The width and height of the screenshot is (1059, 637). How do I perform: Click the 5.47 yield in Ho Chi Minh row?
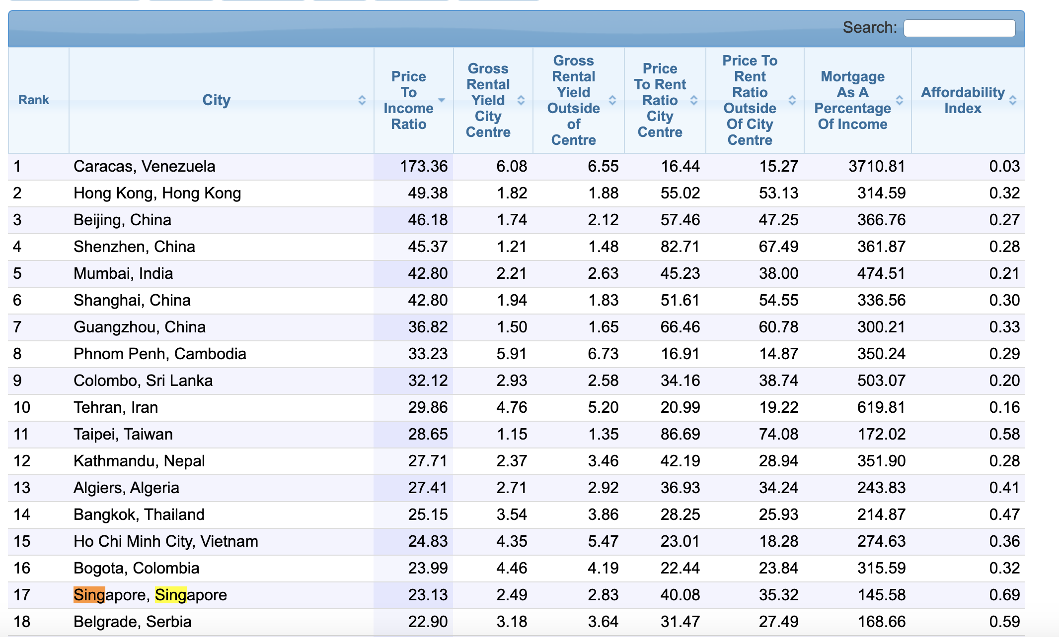coord(603,541)
